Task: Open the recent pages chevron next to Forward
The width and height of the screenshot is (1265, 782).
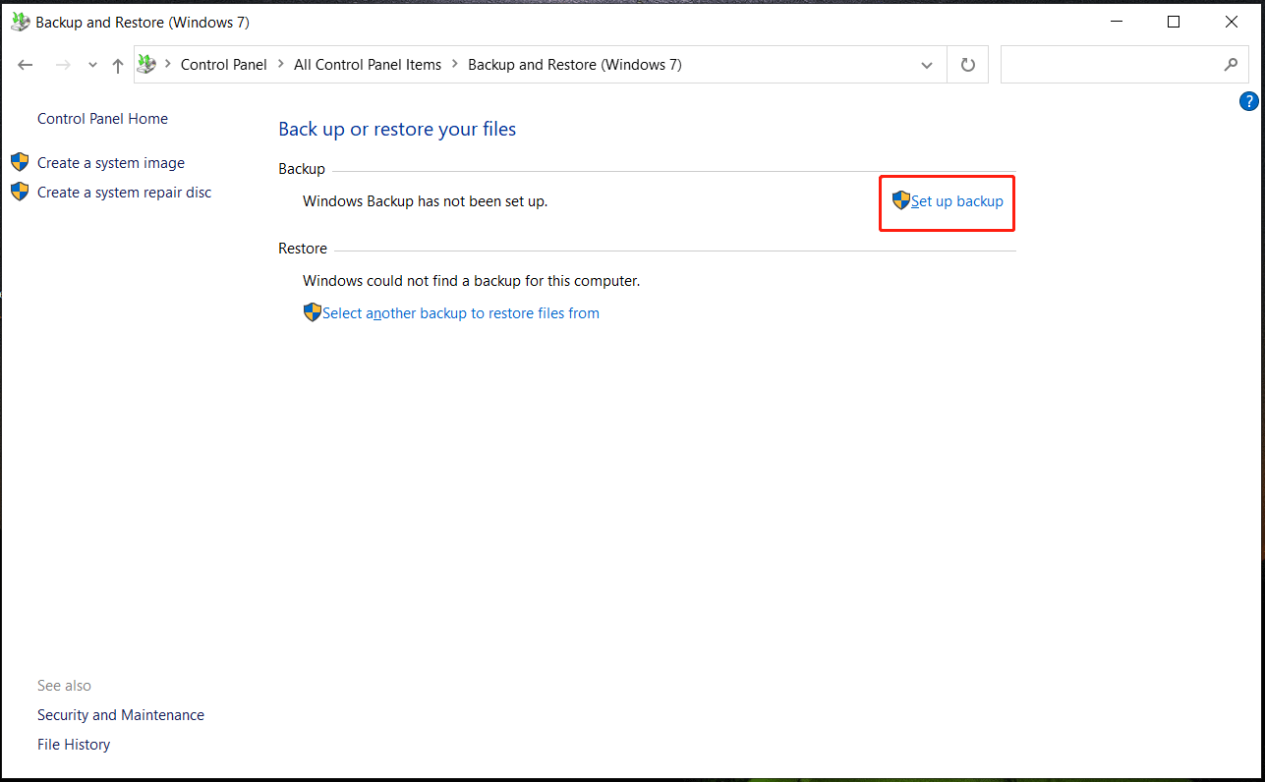Action: click(x=91, y=64)
